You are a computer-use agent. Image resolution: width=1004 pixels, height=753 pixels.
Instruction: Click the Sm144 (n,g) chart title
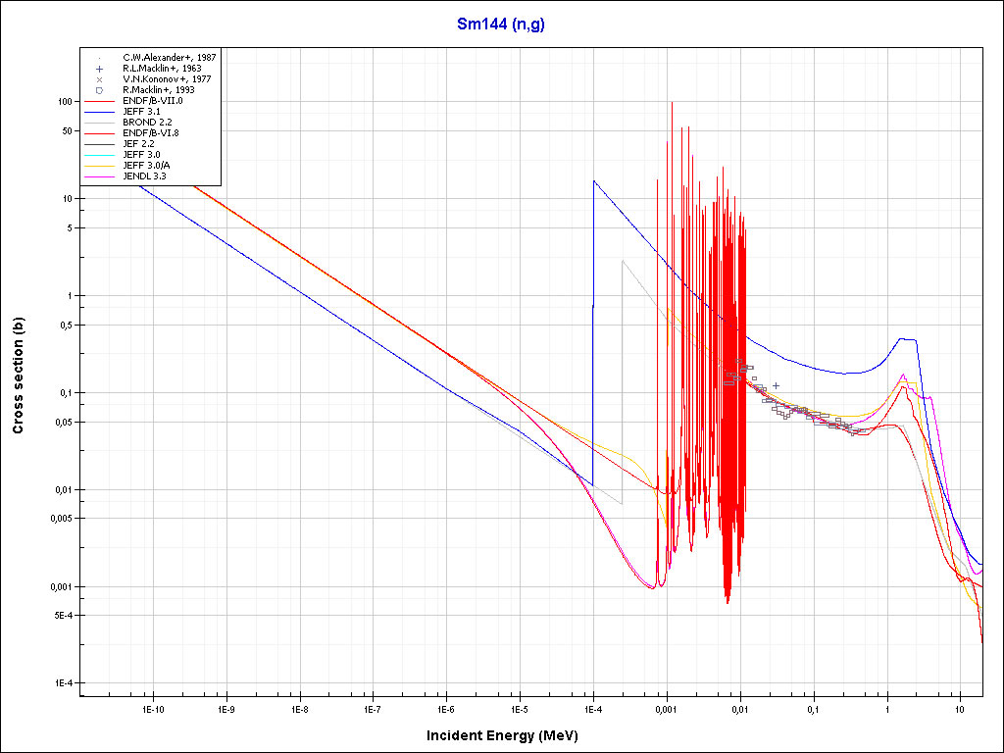coord(501,25)
